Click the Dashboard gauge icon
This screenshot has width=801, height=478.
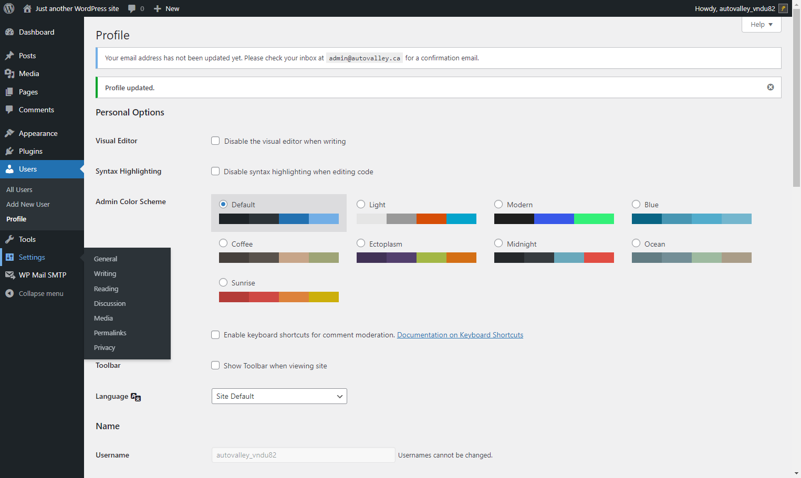[9, 32]
